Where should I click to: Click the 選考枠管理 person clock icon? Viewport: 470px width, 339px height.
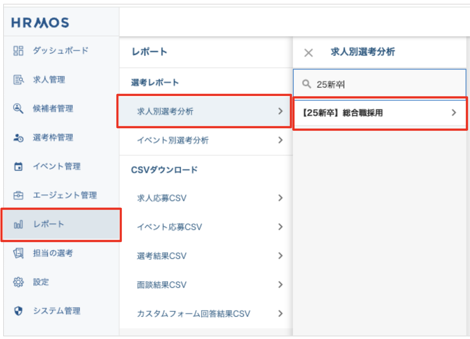pos(18,138)
